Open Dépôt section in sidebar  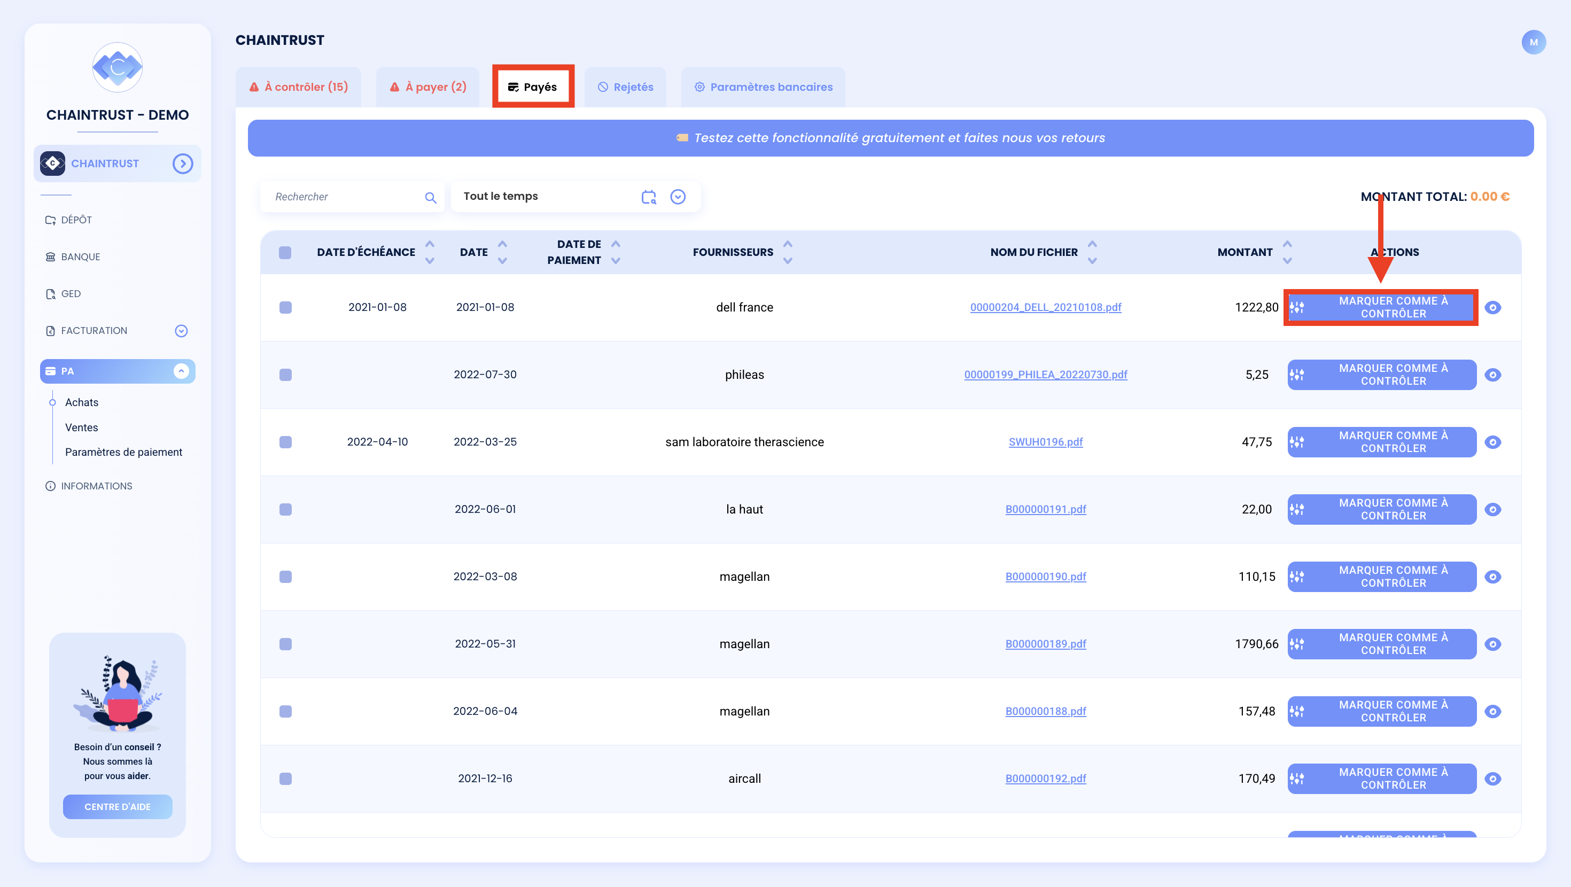[x=76, y=220]
